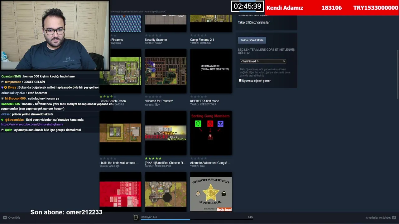Viewport: 399px width, 224px height.
Task: Open Sorting Gang Members mod thumbnail
Action: tap(211, 133)
